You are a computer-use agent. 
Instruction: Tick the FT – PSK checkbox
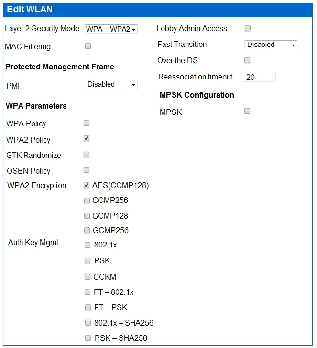coord(88,307)
